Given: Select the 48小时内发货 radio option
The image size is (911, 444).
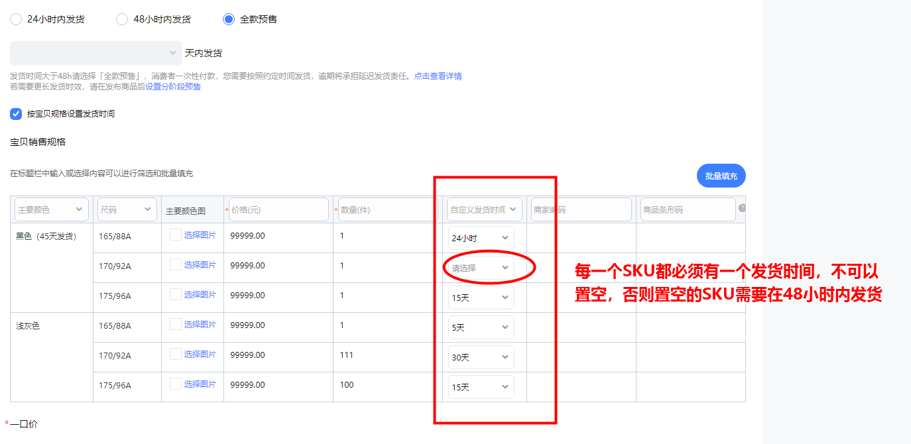Looking at the screenshot, I should (x=122, y=19).
